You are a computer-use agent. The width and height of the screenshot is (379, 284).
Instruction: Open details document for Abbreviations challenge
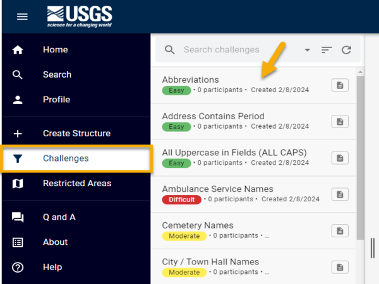[340, 85]
